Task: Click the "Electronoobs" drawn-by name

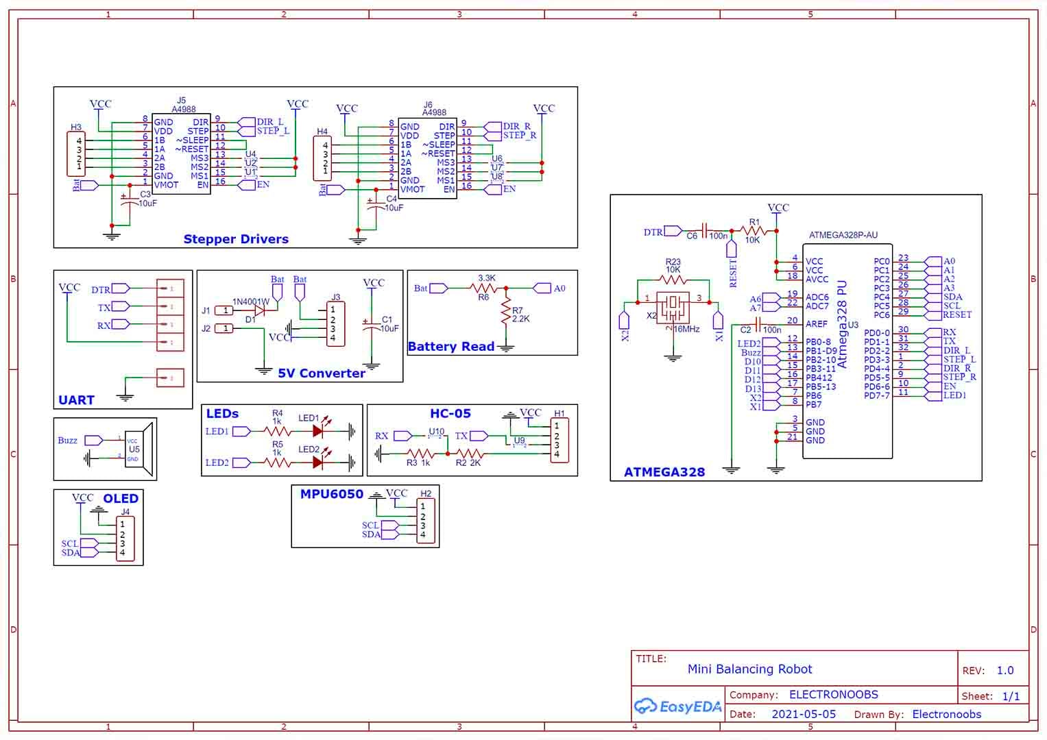Action: click(946, 714)
